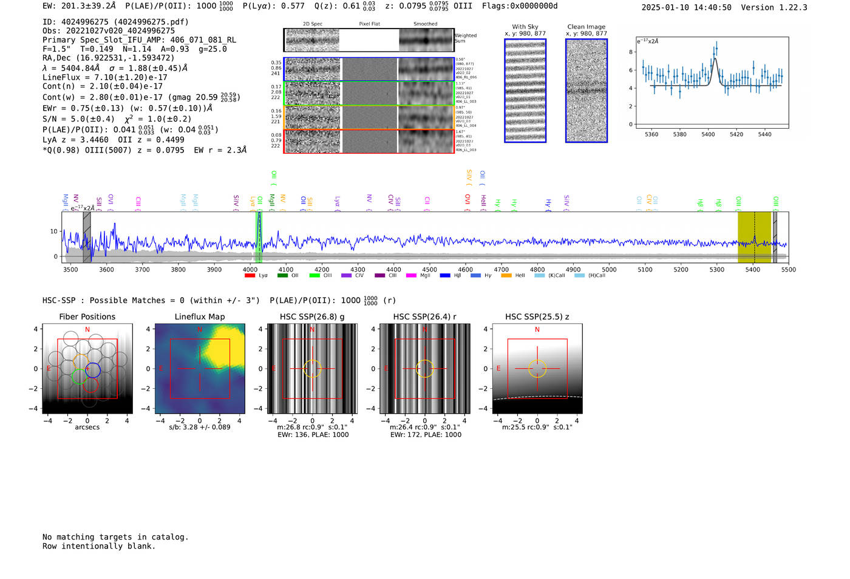Select the blue-framed fiber 2D spectrum row
Viewport: 850px width, 579px height.
coord(369,69)
